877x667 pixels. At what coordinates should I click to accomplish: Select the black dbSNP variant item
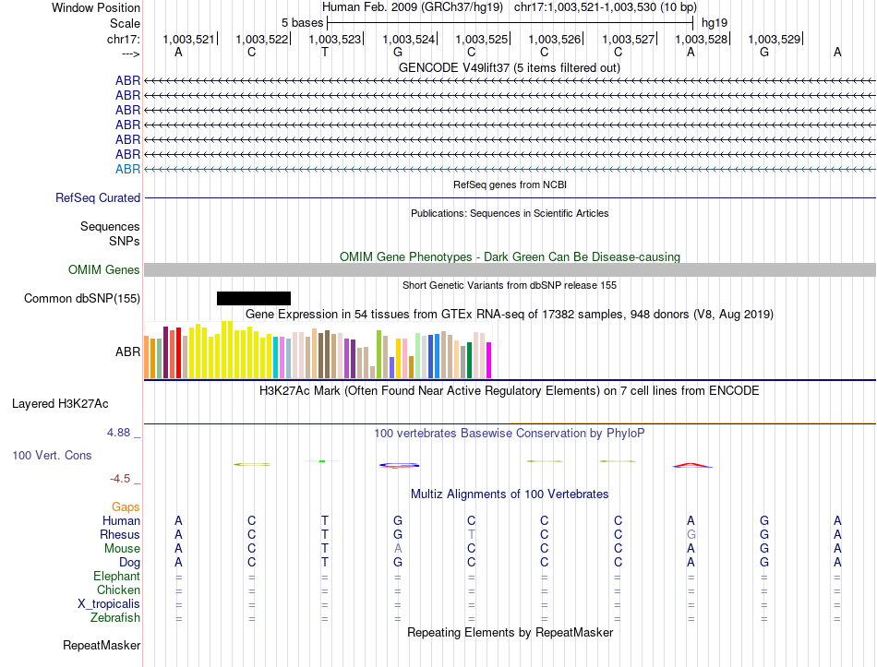pyautogui.click(x=254, y=299)
